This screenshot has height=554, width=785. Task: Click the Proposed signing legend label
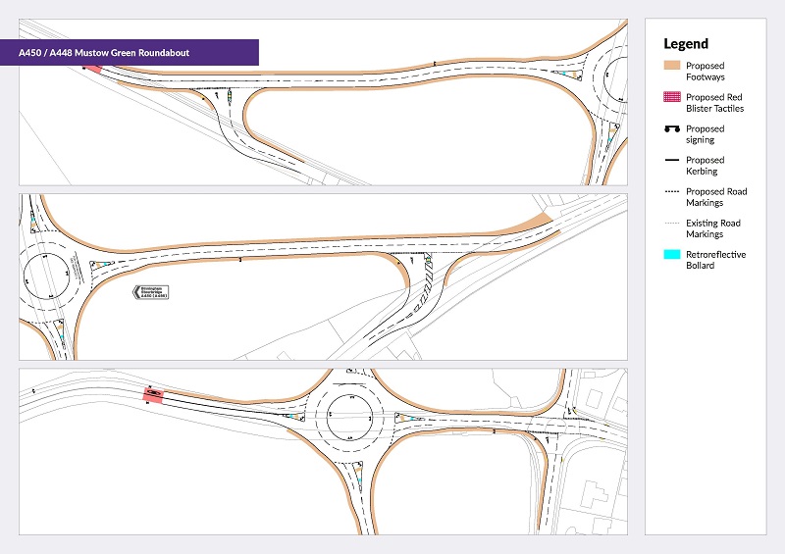pos(705,134)
